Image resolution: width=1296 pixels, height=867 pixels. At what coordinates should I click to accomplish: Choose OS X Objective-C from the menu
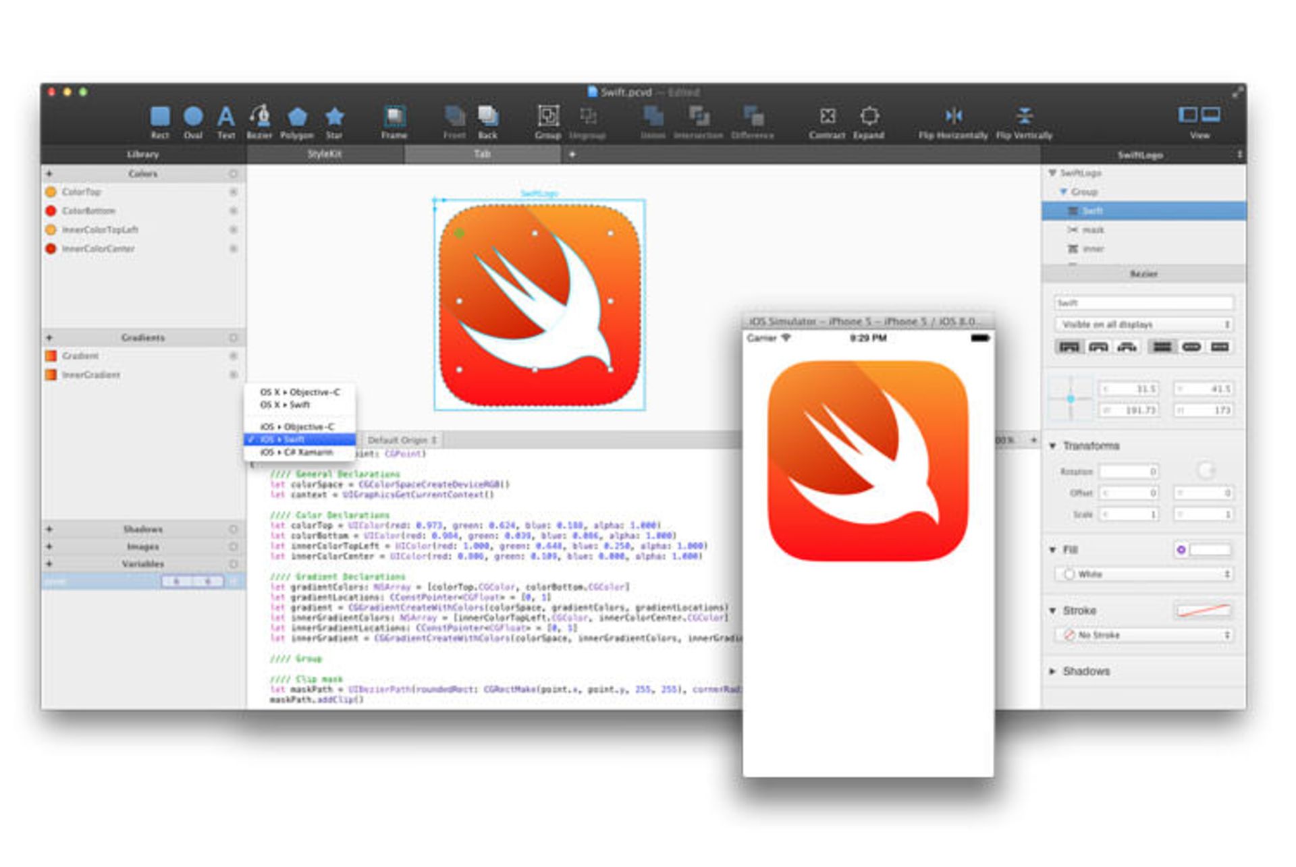tap(300, 391)
